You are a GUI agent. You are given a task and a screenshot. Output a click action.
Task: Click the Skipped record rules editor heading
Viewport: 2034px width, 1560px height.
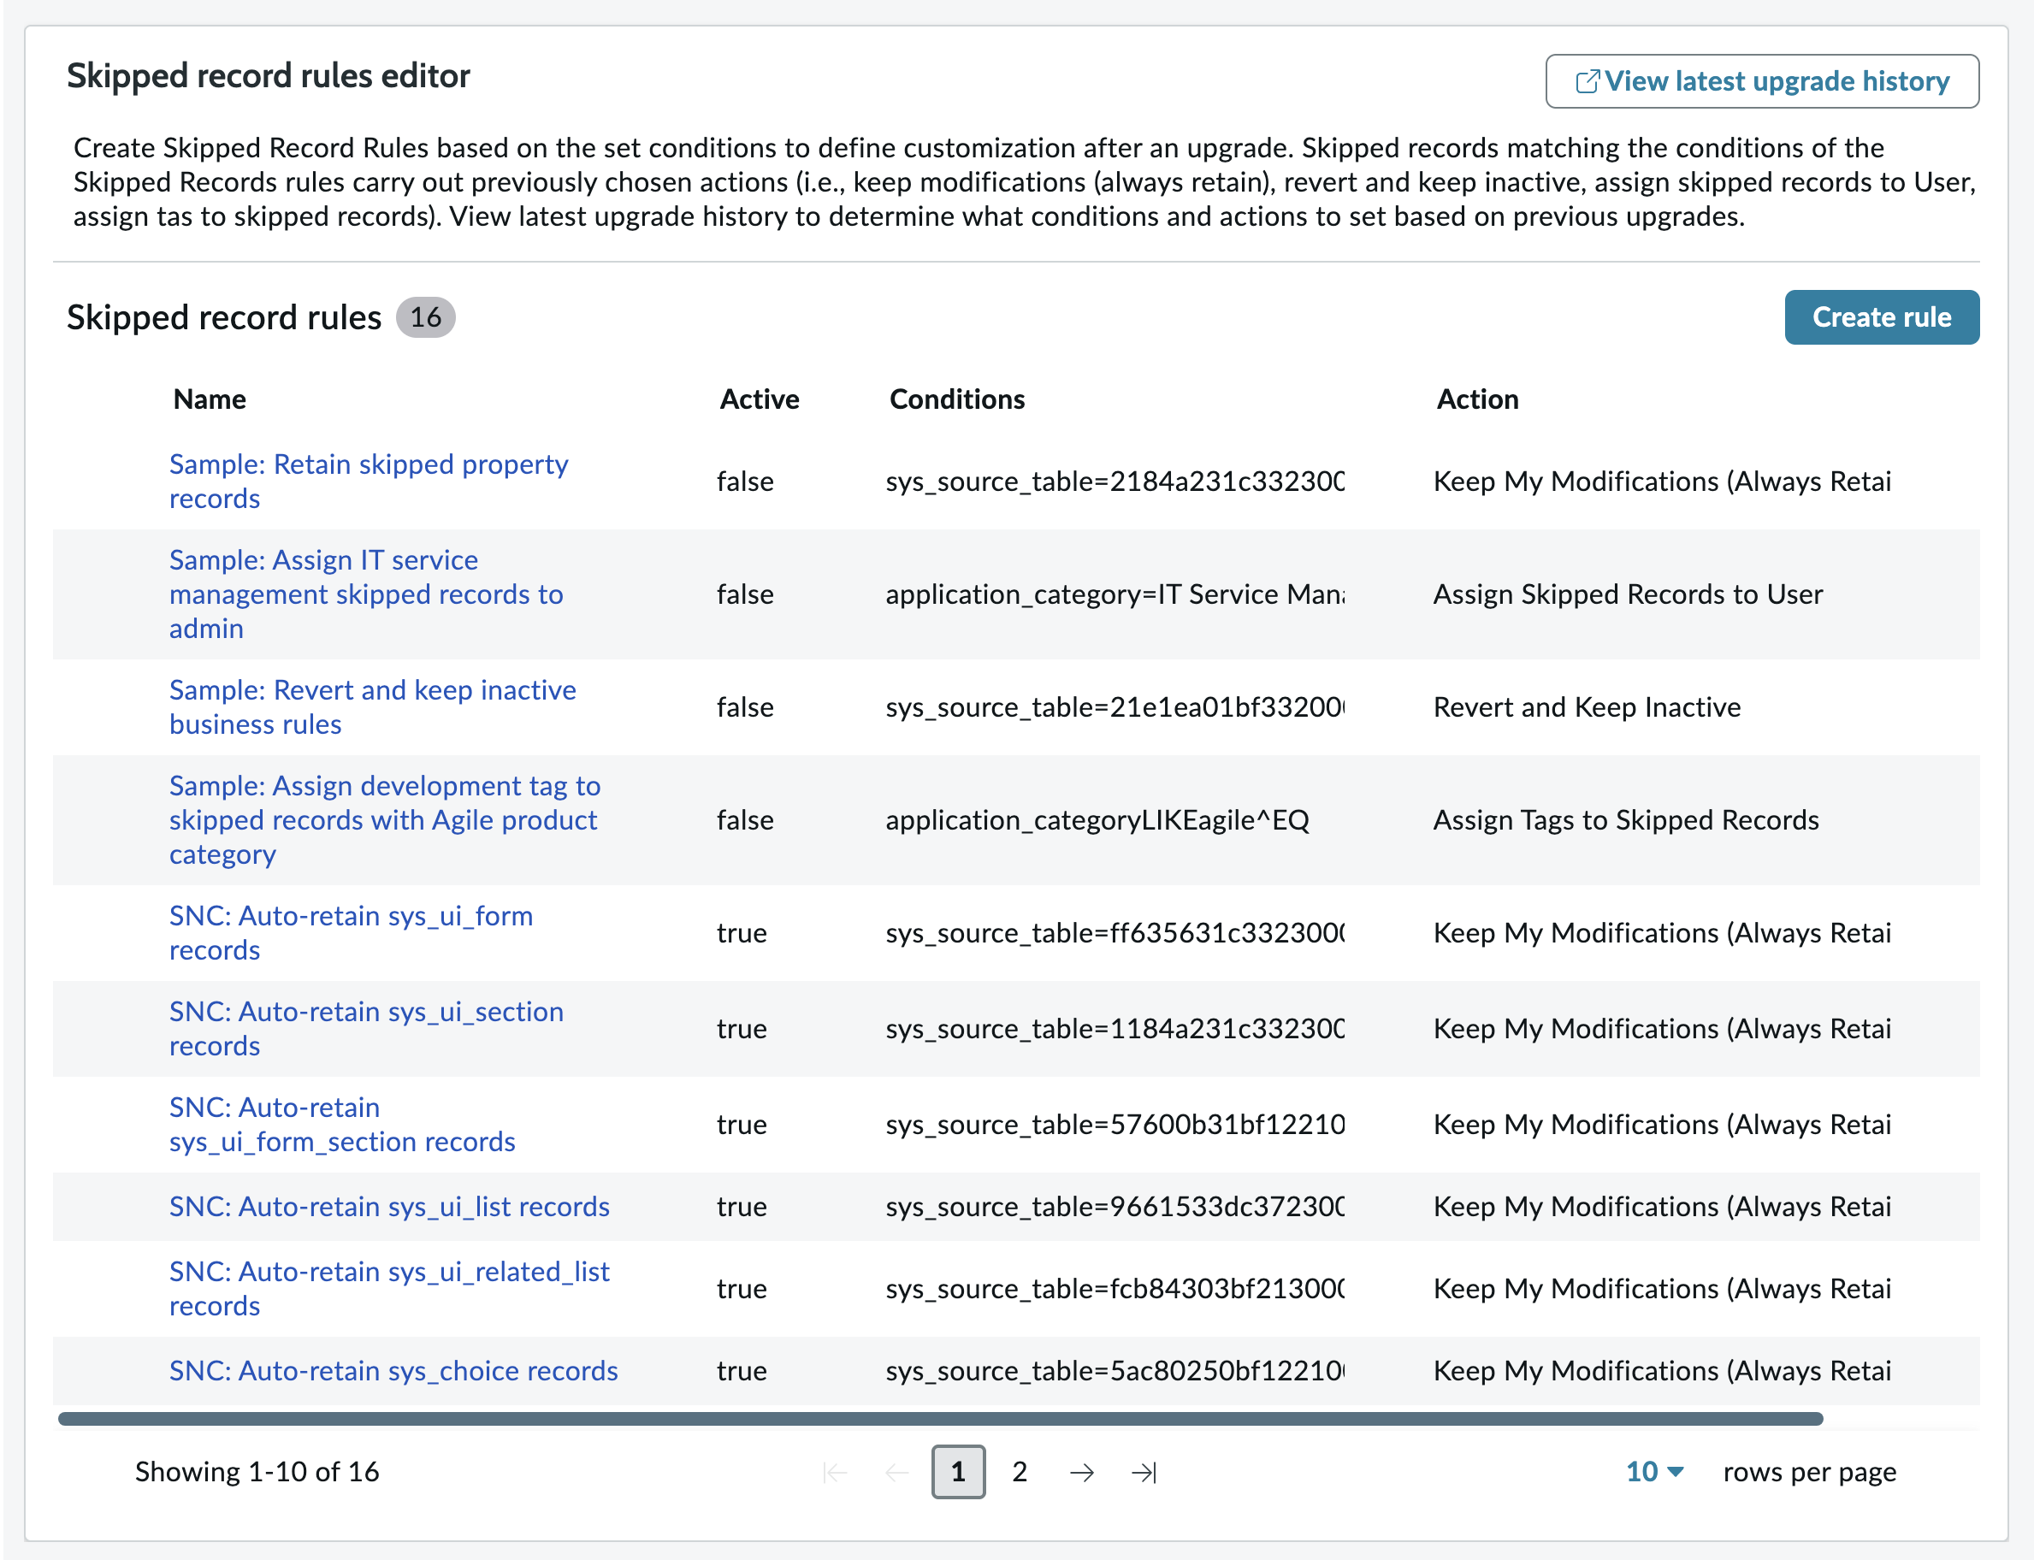[x=269, y=76]
